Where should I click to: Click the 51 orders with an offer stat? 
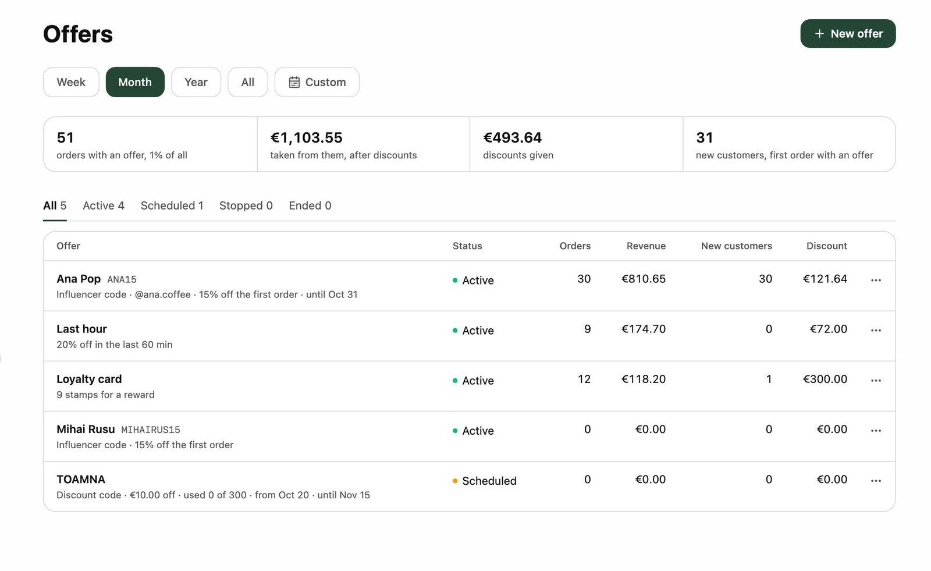point(150,144)
